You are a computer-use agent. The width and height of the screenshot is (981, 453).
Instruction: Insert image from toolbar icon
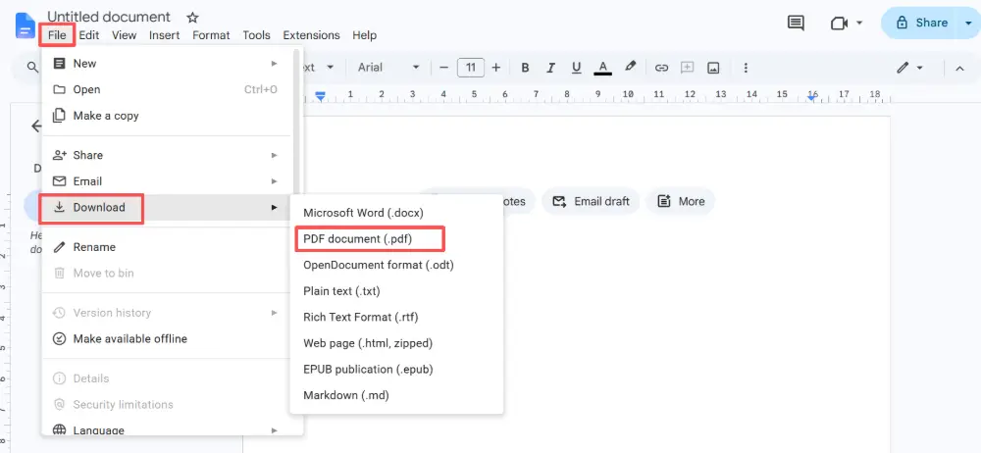(713, 68)
